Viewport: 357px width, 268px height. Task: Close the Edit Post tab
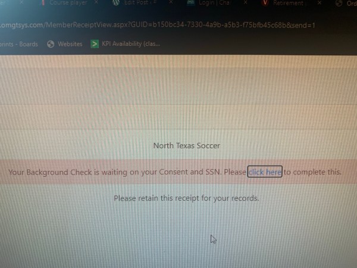click(x=171, y=2)
